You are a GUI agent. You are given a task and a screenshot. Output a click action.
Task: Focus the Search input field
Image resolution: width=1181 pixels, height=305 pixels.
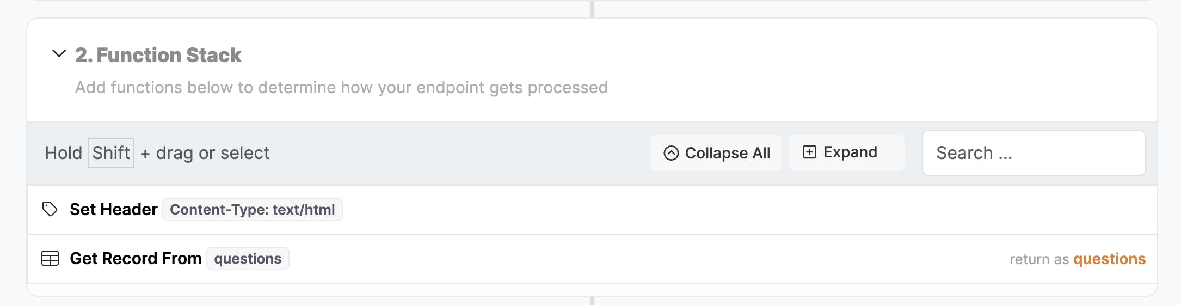pyautogui.click(x=1033, y=153)
